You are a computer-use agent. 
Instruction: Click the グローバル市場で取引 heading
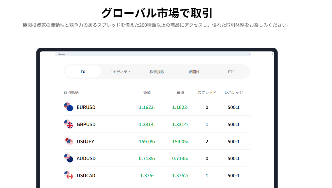point(157,13)
